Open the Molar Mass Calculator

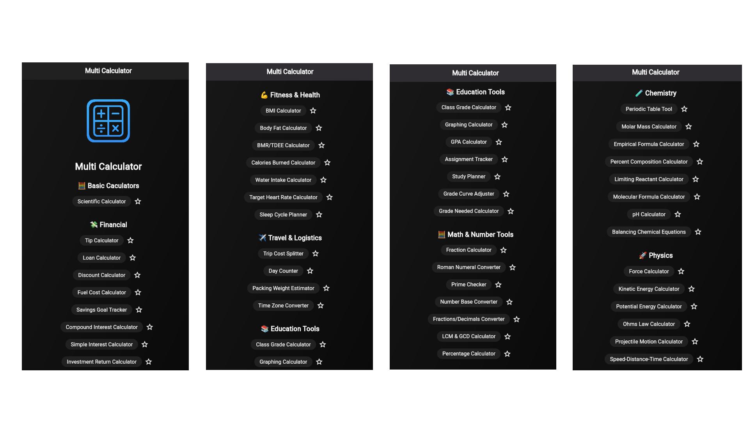649,127
